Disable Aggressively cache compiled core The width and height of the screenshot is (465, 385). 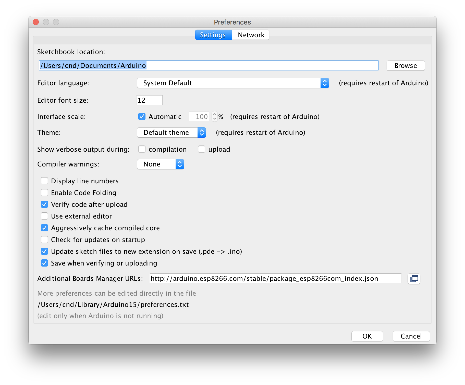coord(44,228)
